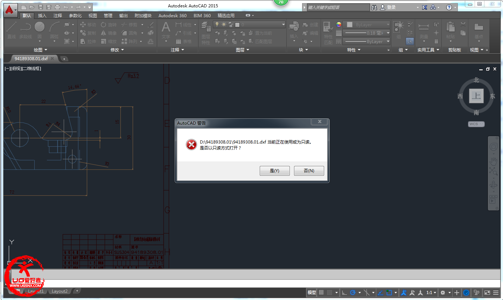Screen dimensions: 503x300
Task: Click the keyword search input field
Action: 338,7
